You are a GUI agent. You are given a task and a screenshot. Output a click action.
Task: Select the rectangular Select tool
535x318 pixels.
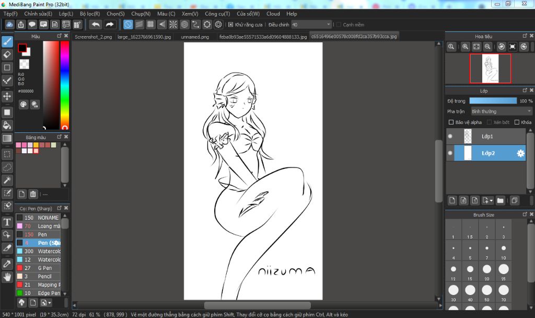tap(7, 154)
